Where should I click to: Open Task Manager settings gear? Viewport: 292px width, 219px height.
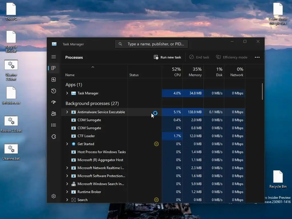[54, 196]
